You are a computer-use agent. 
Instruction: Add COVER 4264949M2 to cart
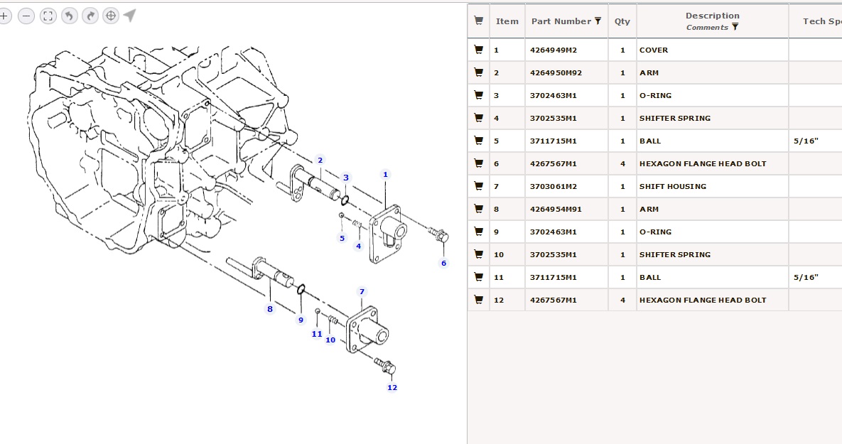(478, 50)
